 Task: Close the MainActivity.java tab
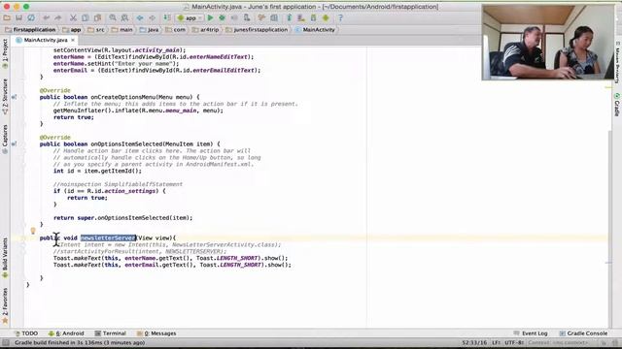click(73, 40)
